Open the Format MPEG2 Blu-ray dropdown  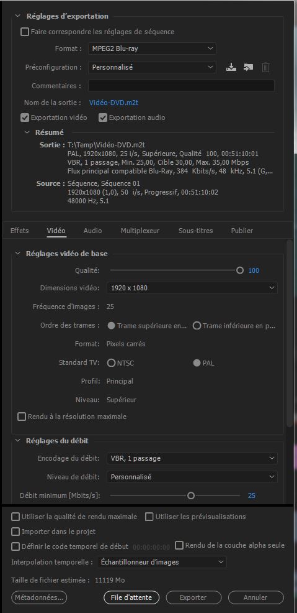click(152, 48)
